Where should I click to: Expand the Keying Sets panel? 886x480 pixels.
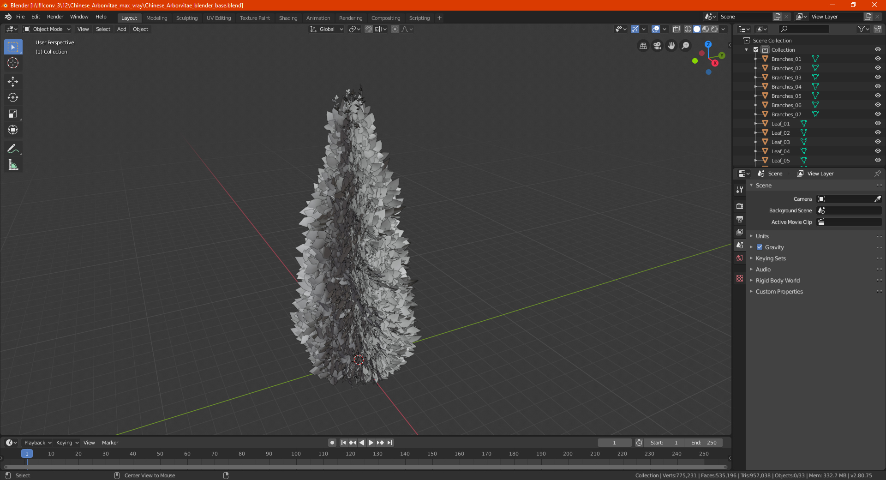pos(770,258)
